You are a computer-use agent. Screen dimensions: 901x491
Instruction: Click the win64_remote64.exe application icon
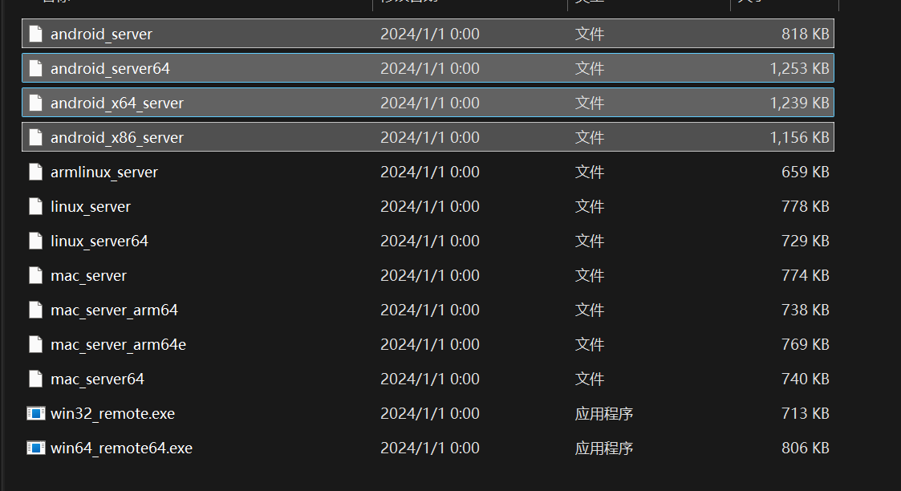tap(35, 448)
